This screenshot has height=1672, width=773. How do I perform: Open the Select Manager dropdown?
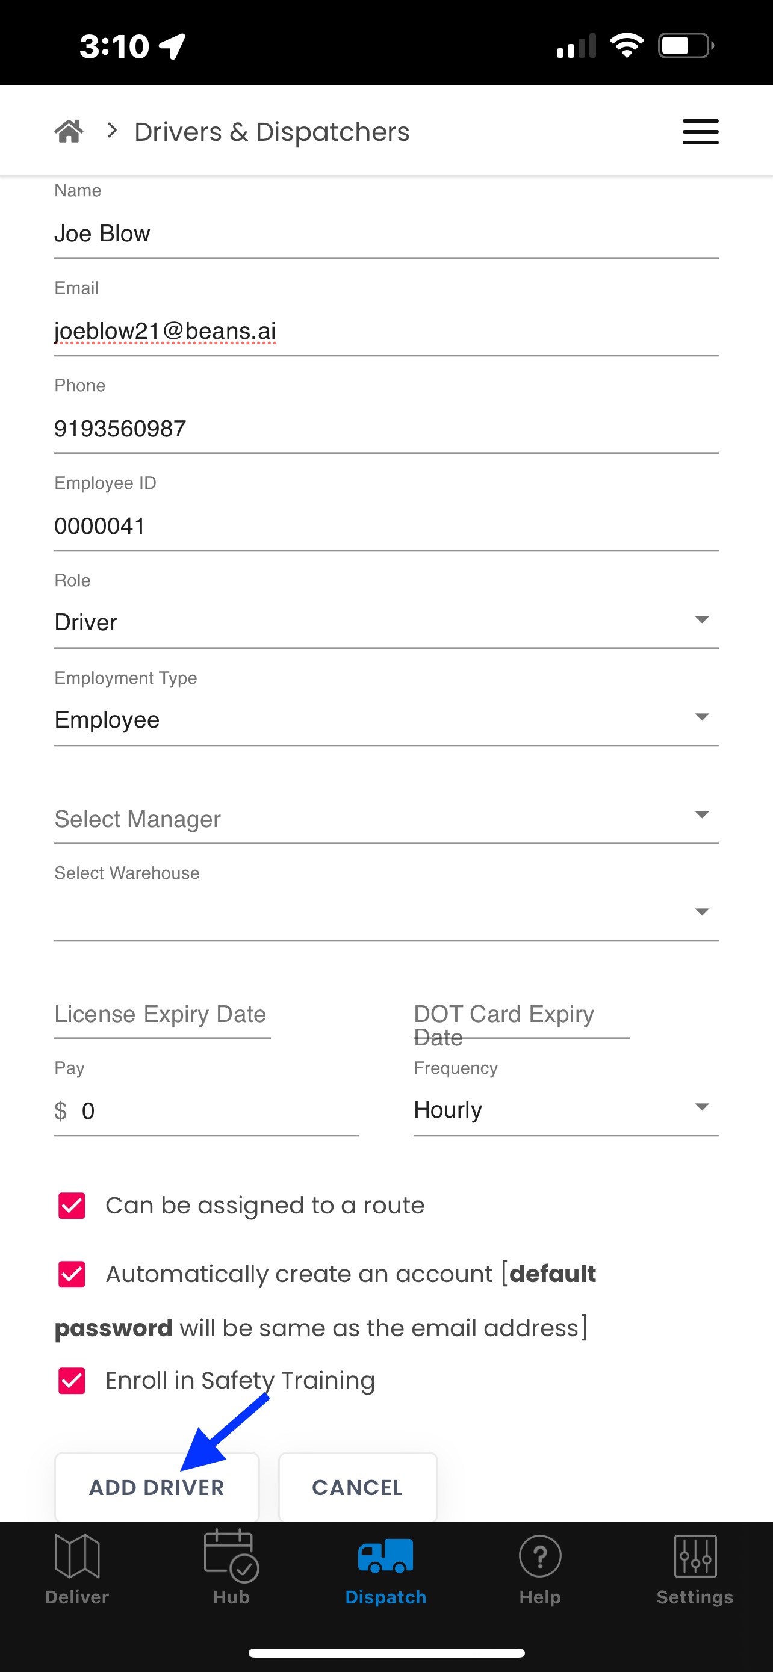(386, 817)
